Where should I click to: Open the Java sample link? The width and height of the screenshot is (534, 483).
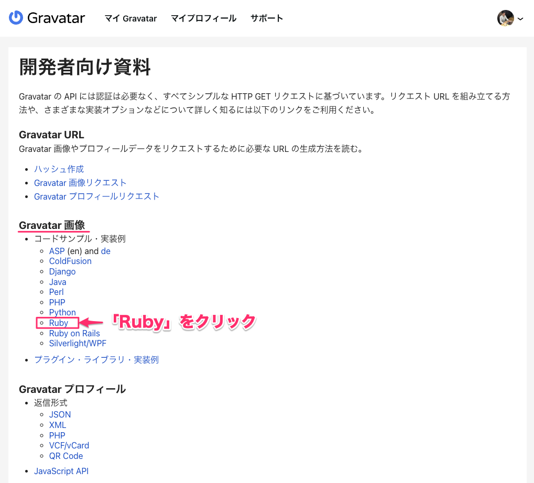[x=58, y=282]
